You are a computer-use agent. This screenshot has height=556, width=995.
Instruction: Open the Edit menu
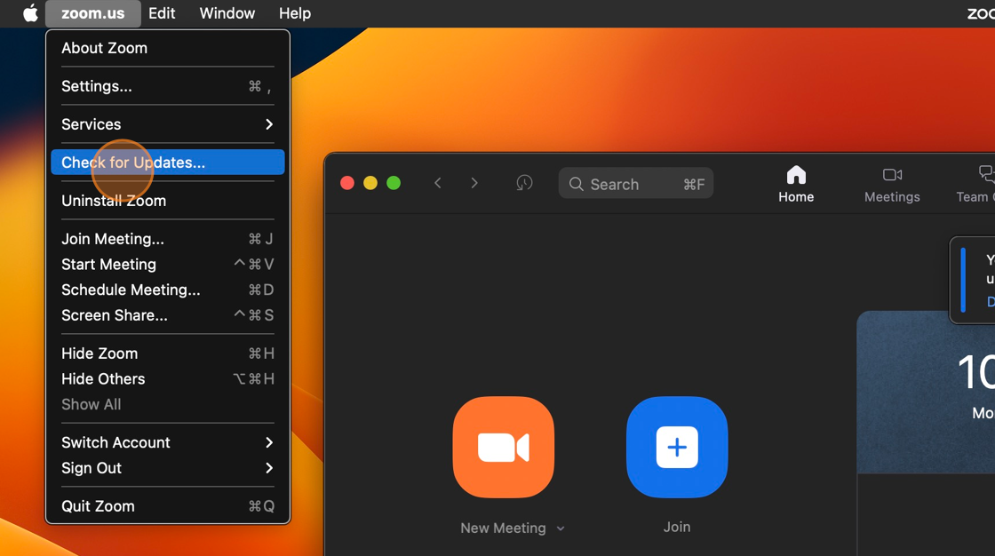click(x=162, y=13)
